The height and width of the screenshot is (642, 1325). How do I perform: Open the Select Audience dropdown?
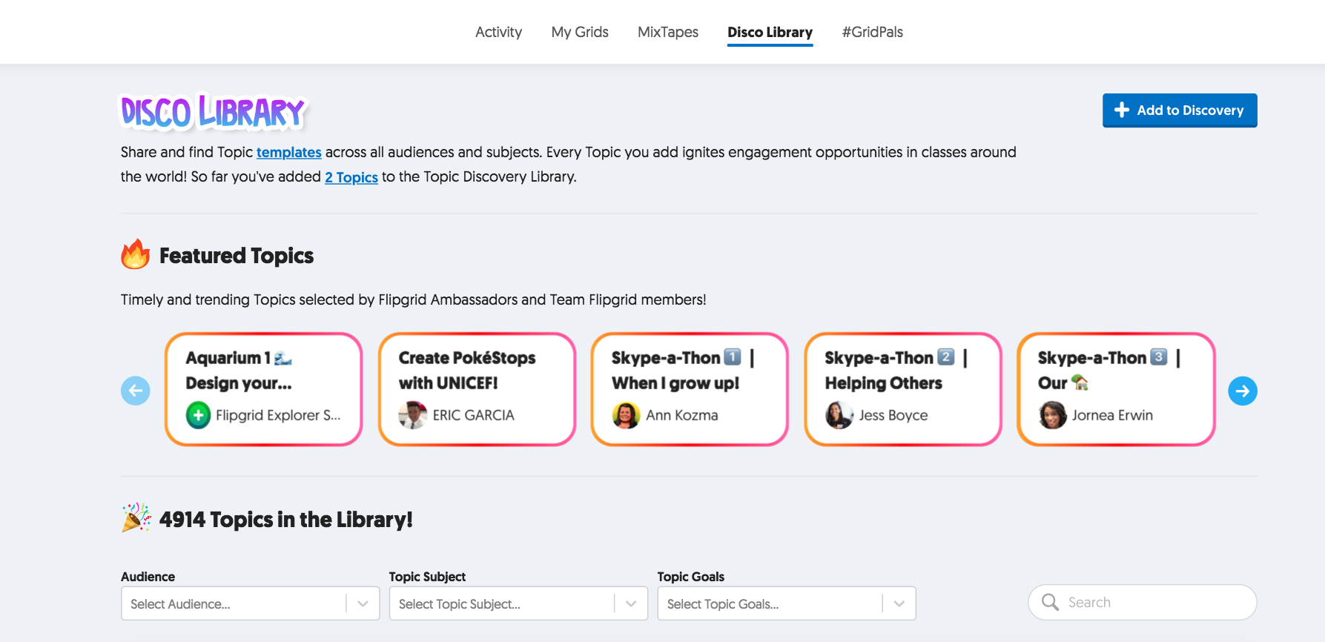(250, 603)
